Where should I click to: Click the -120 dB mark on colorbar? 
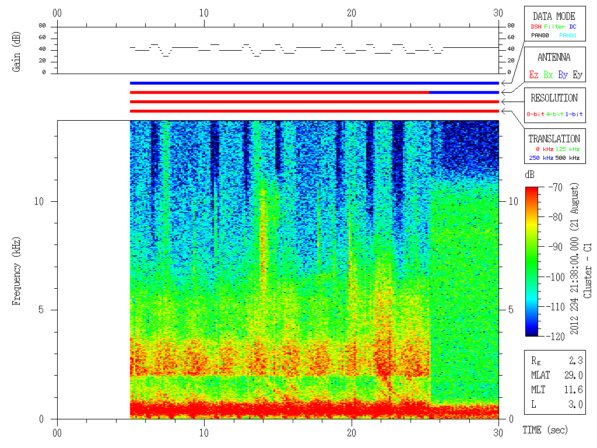556,337
